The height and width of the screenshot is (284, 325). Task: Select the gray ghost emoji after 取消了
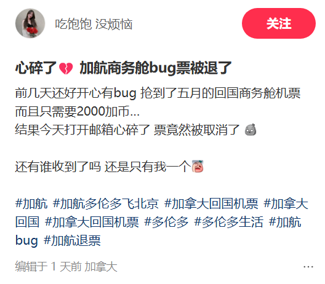(251, 130)
